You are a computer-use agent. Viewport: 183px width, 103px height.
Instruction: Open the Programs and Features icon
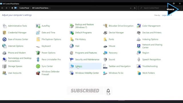(71, 53)
